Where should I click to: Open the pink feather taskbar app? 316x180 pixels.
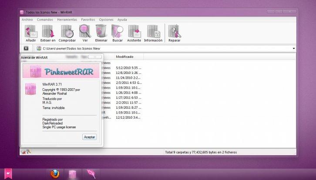tap(91, 174)
